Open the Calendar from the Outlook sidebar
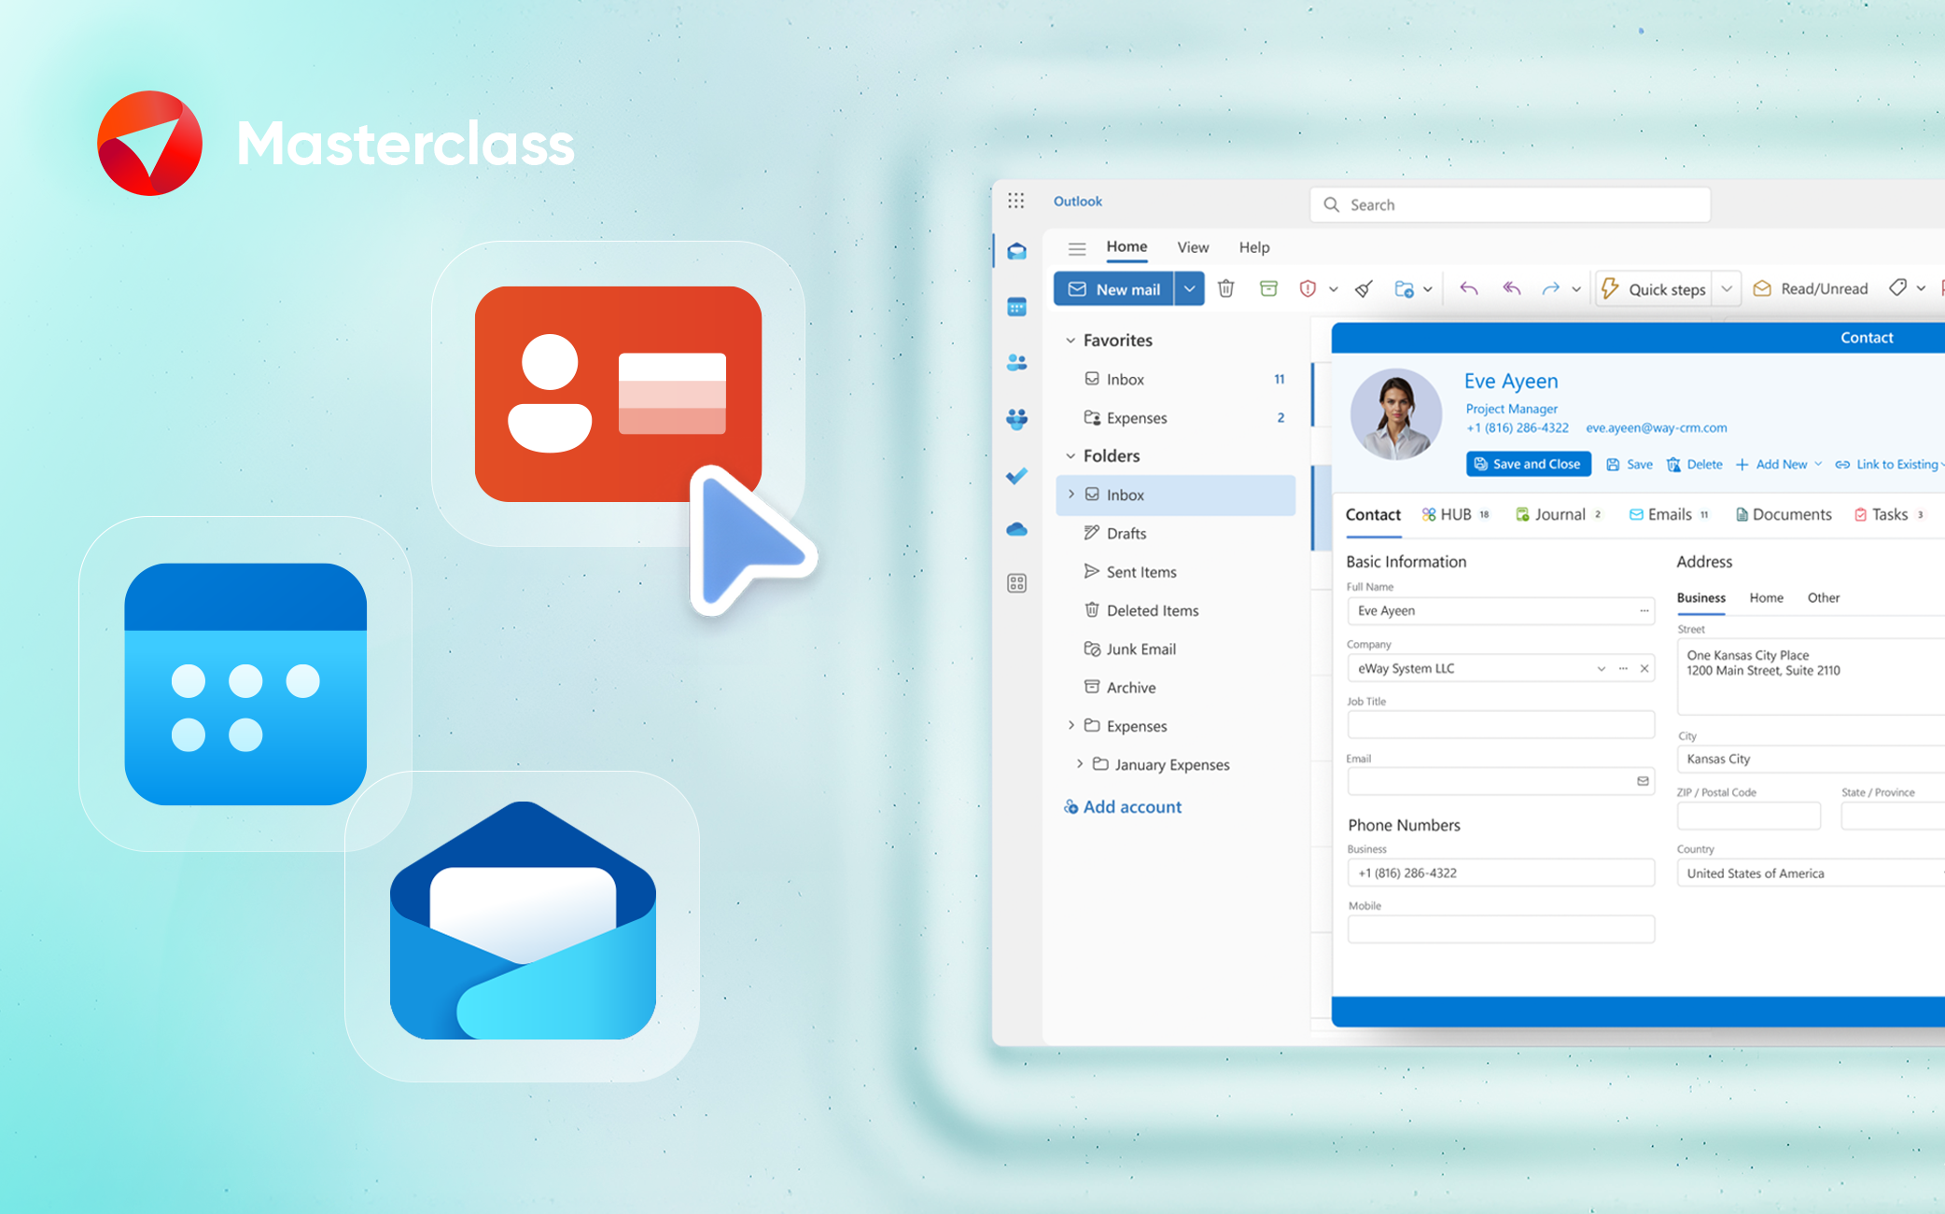1945x1214 pixels. click(1016, 307)
